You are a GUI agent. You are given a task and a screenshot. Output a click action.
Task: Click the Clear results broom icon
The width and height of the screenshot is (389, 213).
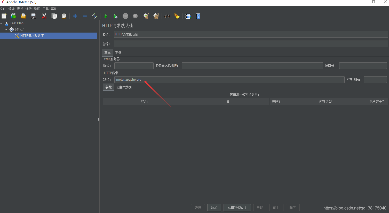point(146,16)
